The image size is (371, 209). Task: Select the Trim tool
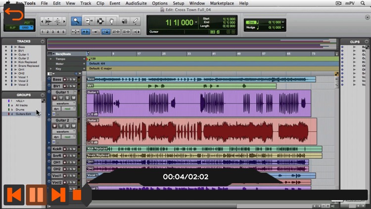89,21
